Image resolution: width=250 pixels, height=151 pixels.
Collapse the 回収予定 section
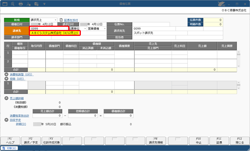click(x=6, y=120)
